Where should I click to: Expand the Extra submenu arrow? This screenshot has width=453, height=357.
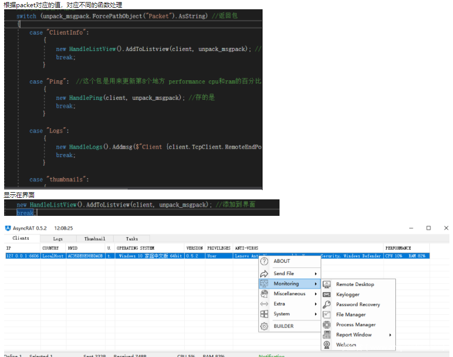coord(316,304)
